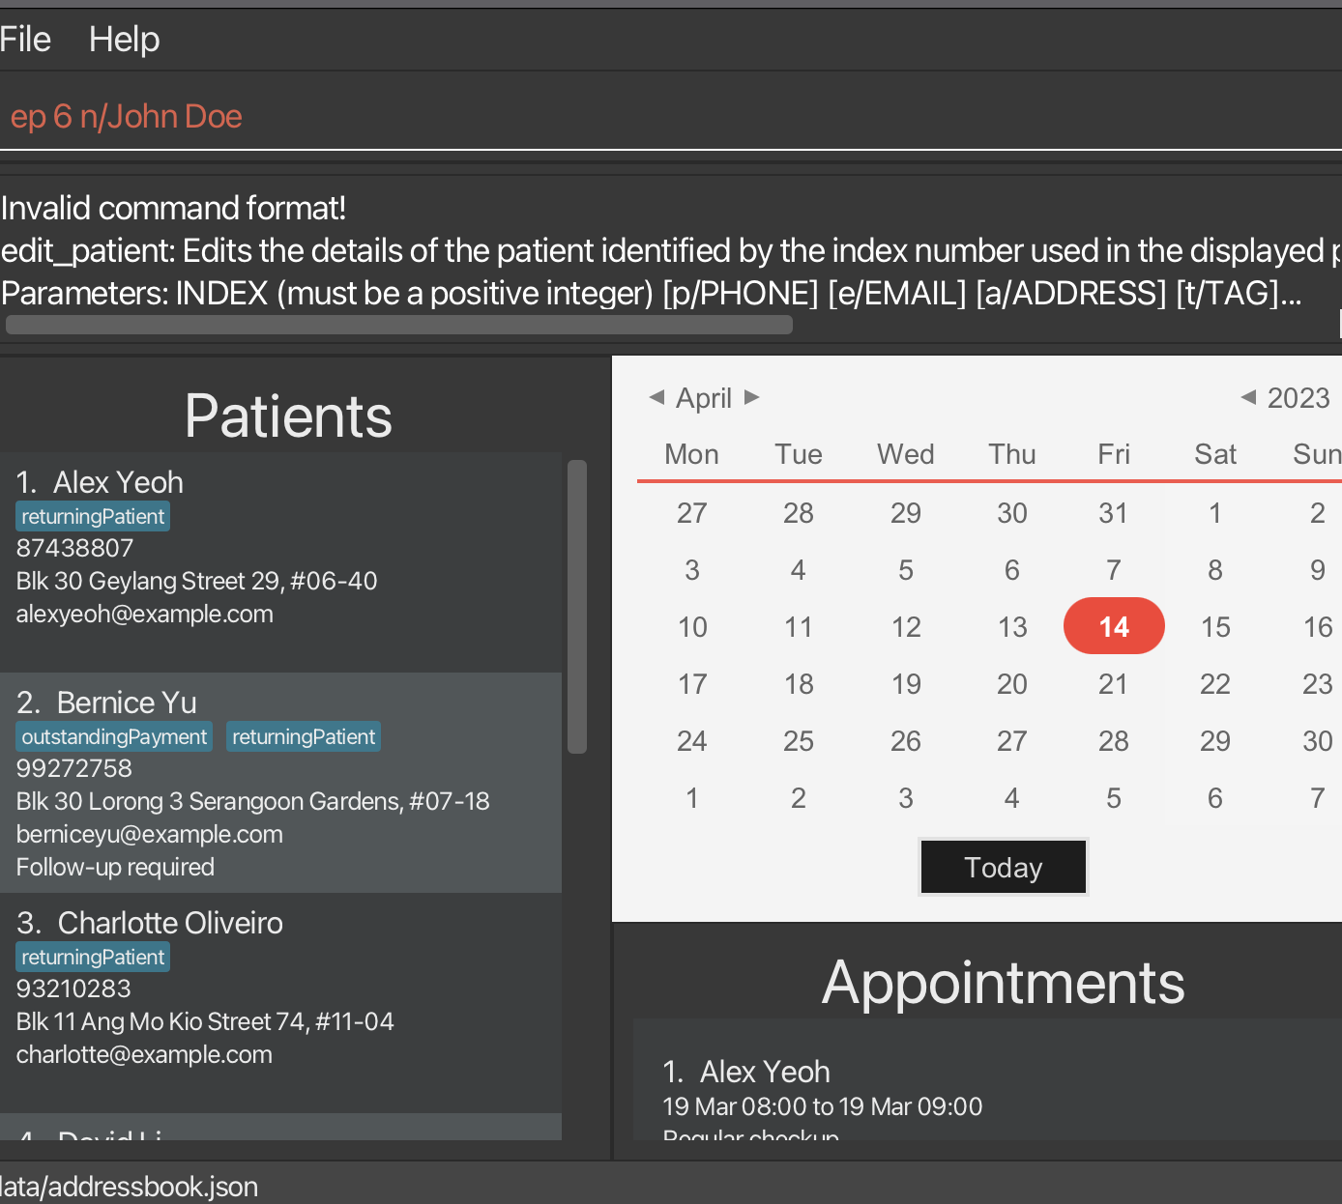
Task: Select patient Charlotte Oliveiro in the list
Action: point(280,1003)
